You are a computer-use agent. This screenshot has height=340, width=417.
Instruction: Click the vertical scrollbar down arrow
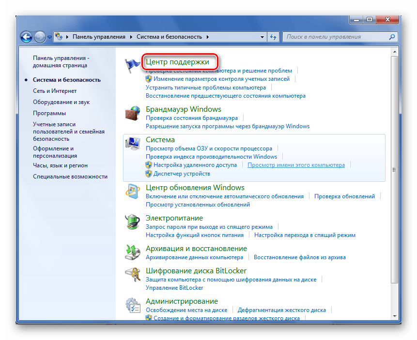click(395, 315)
